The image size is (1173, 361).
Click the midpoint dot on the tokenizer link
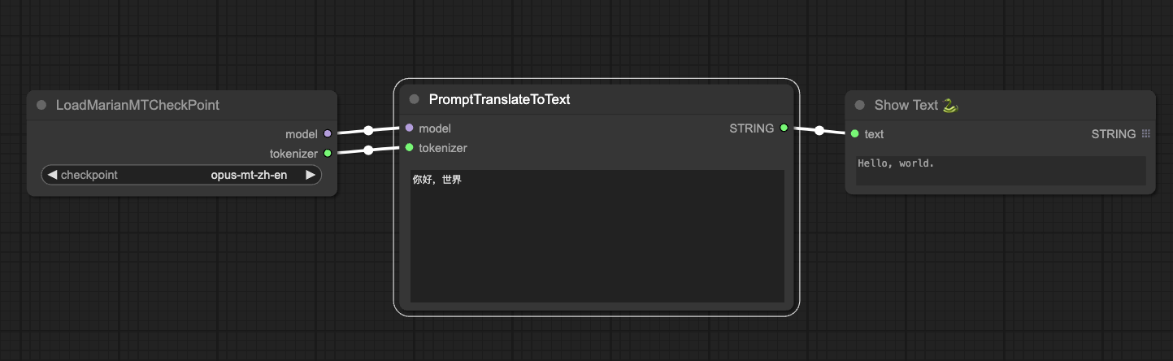[368, 150]
